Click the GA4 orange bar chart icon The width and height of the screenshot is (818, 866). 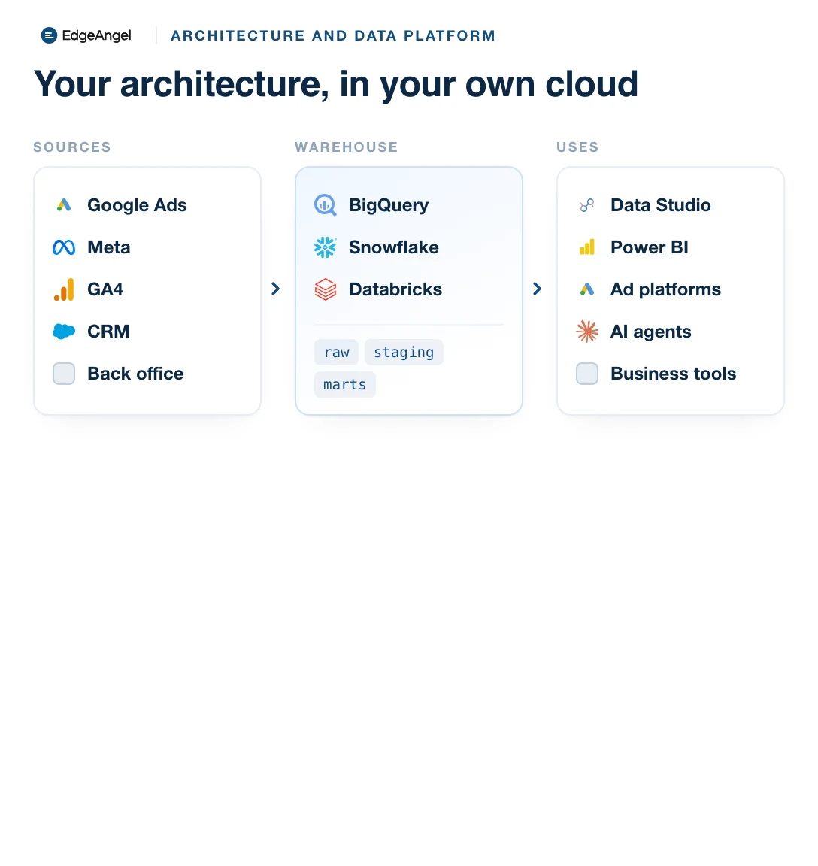point(63,289)
